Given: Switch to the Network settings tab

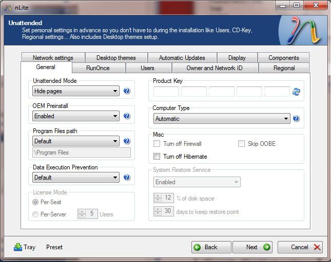Looking at the screenshot, I should click(53, 58).
